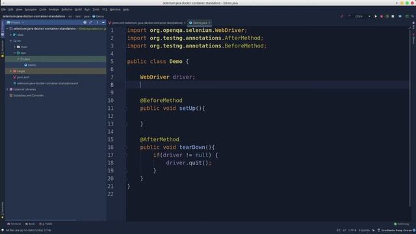Image resolution: width=416 pixels, height=234 pixels.
Task: Expand the .idea folder
Action: click(x=11, y=34)
